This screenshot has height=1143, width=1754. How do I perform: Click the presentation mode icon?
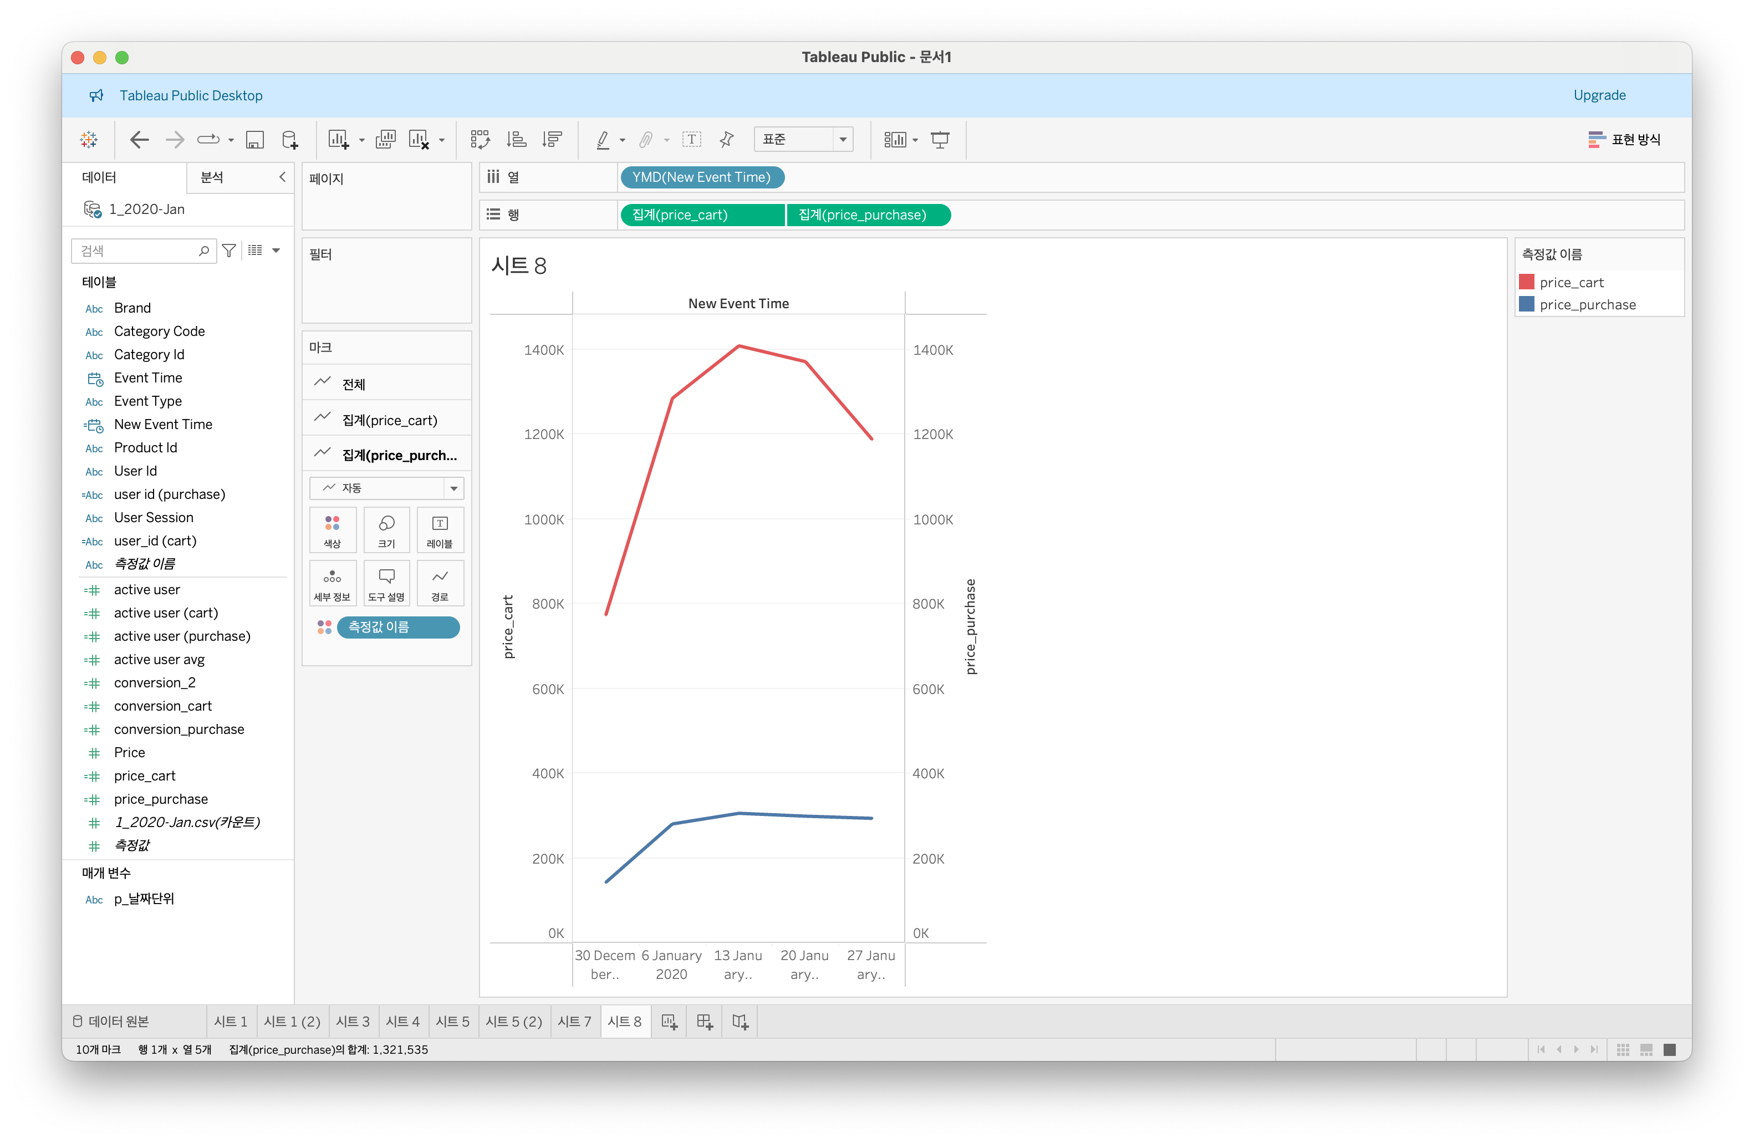pos(940,139)
